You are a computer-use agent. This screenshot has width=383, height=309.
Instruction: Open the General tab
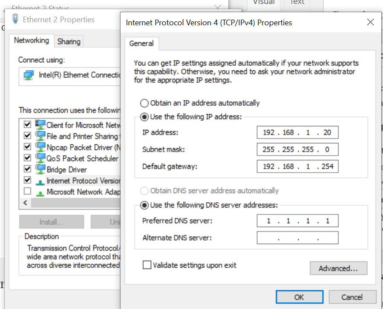click(x=141, y=44)
